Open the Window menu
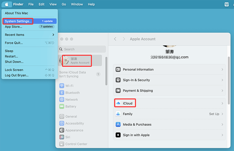This screenshot has height=151, width=234. (77, 4)
